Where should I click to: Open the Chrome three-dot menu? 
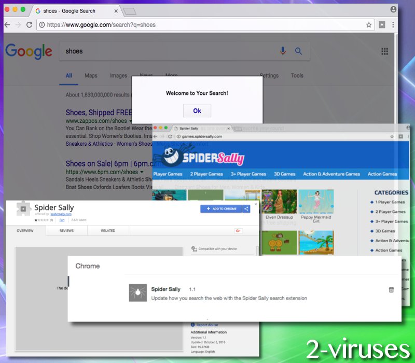393,24
